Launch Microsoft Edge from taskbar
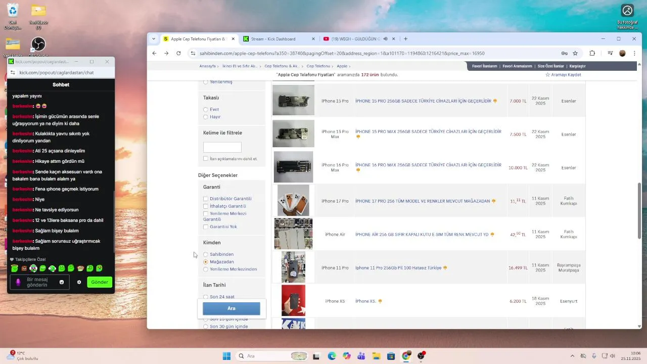The width and height of the screenshot is (647, 364). click(x=332, y=356)
